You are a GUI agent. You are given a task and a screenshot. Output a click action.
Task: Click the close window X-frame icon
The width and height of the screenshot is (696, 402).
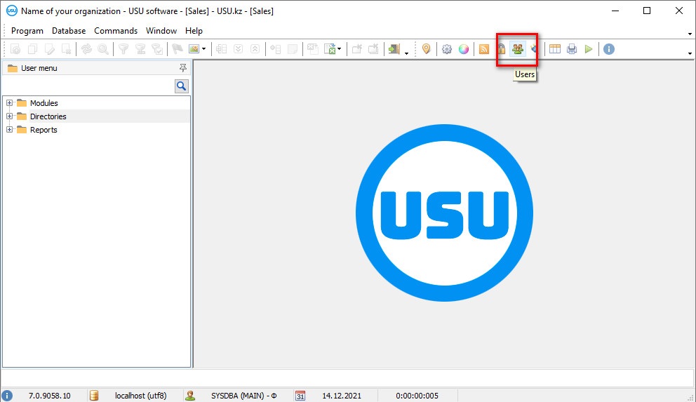click(374, 49)
